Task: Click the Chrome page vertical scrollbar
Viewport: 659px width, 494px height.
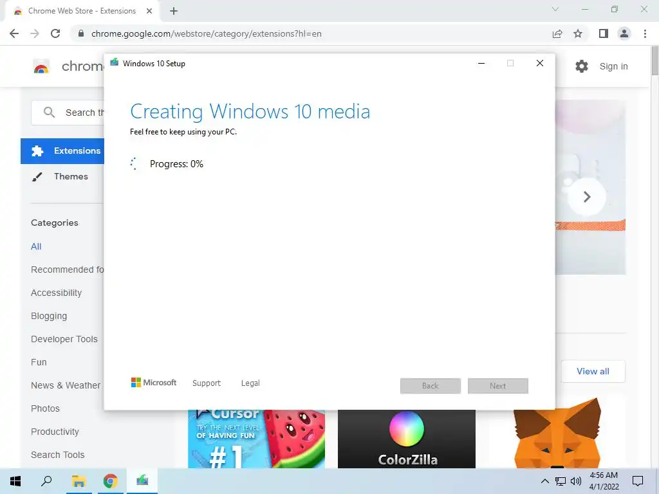Action: [654, 61]
